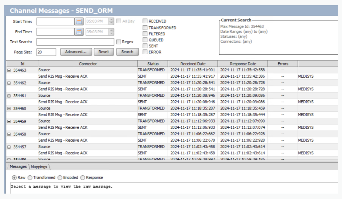Open the Start Time calendar picker
342x199 pixels.
79,21
